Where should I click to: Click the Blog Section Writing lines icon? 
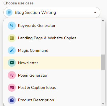[9, 12]
